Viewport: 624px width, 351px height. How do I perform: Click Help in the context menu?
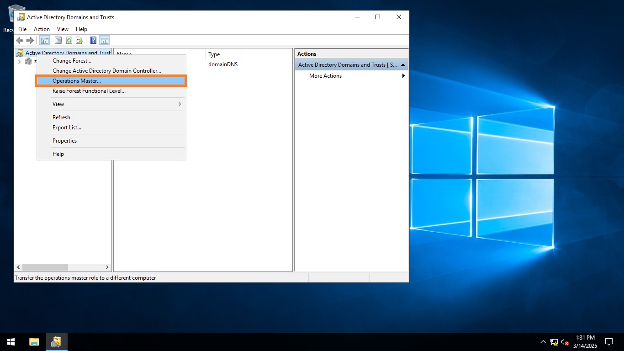[111, 154]
